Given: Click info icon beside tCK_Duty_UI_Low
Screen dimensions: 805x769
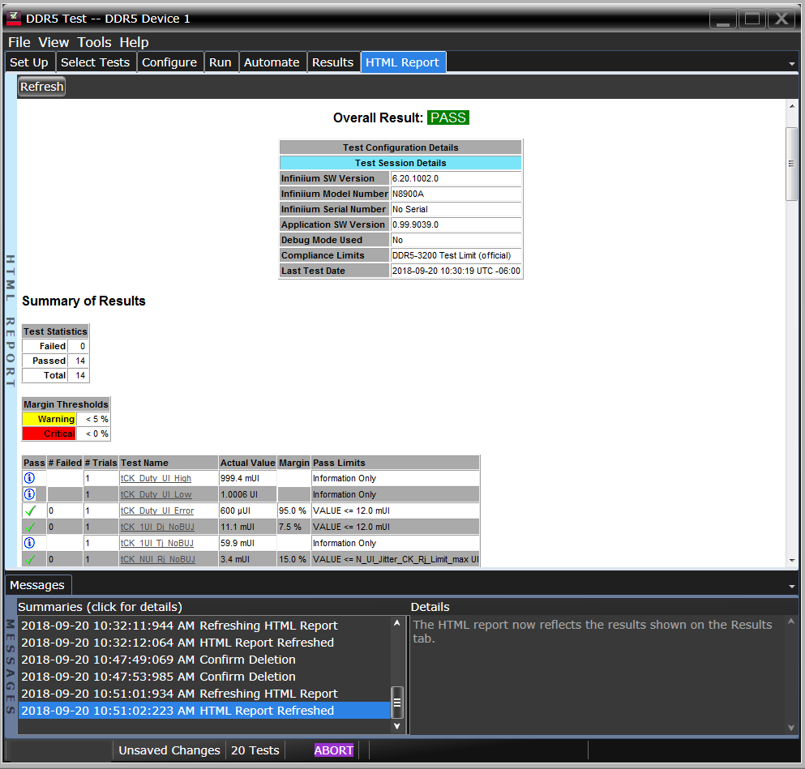Looking at the screenshot, I should coord(30,494).
